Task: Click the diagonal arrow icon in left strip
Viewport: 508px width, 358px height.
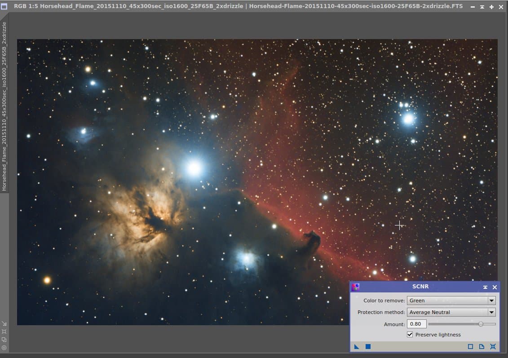Action: point(4,324)
